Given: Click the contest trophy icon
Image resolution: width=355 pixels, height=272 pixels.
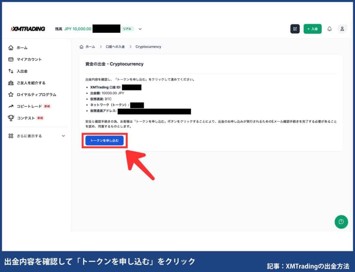Looking at the screenshot, I should tap(11, 118).
